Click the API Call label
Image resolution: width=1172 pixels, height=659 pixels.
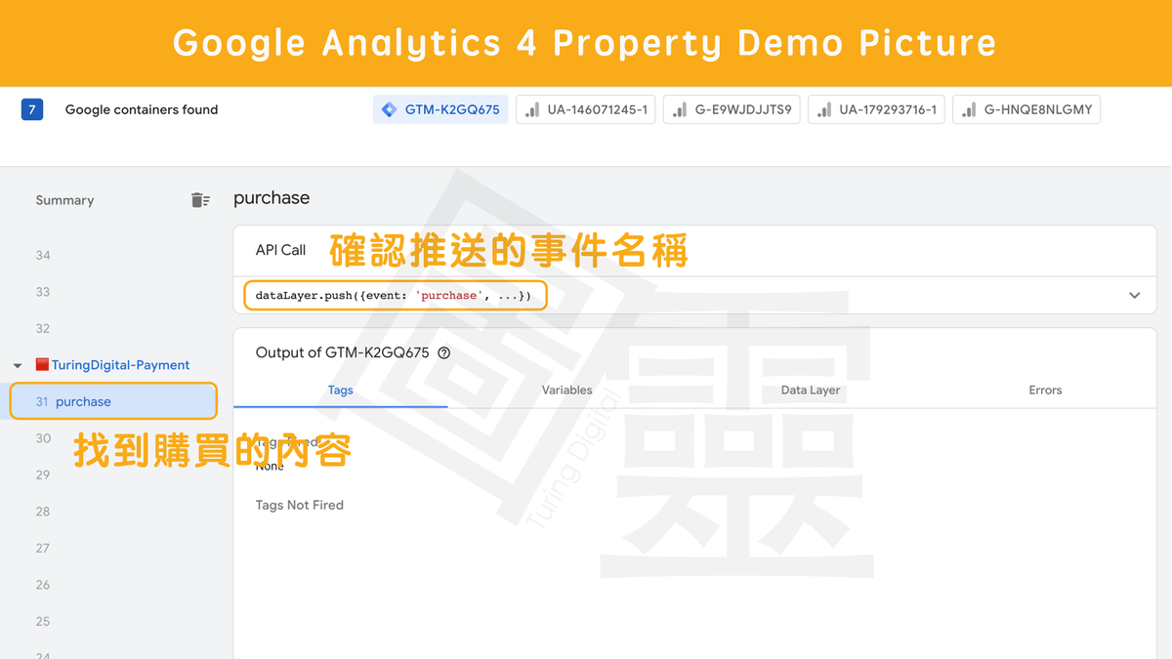[280, 250]
